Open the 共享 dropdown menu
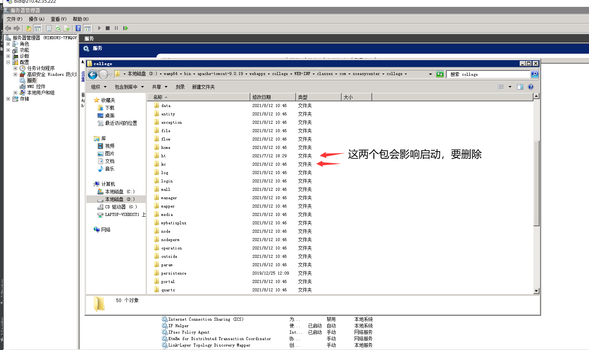Screen dimensions: 589x350 [160, 87]
